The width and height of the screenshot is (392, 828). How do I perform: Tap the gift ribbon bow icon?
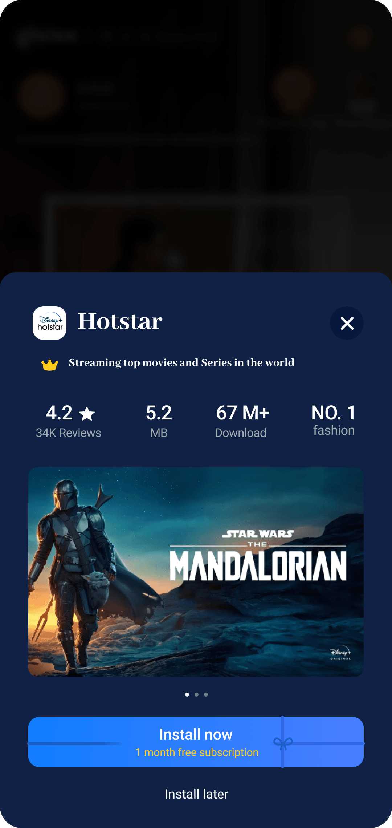[283, 743]
